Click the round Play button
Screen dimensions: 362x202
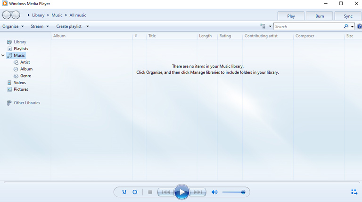click(181, 192)
